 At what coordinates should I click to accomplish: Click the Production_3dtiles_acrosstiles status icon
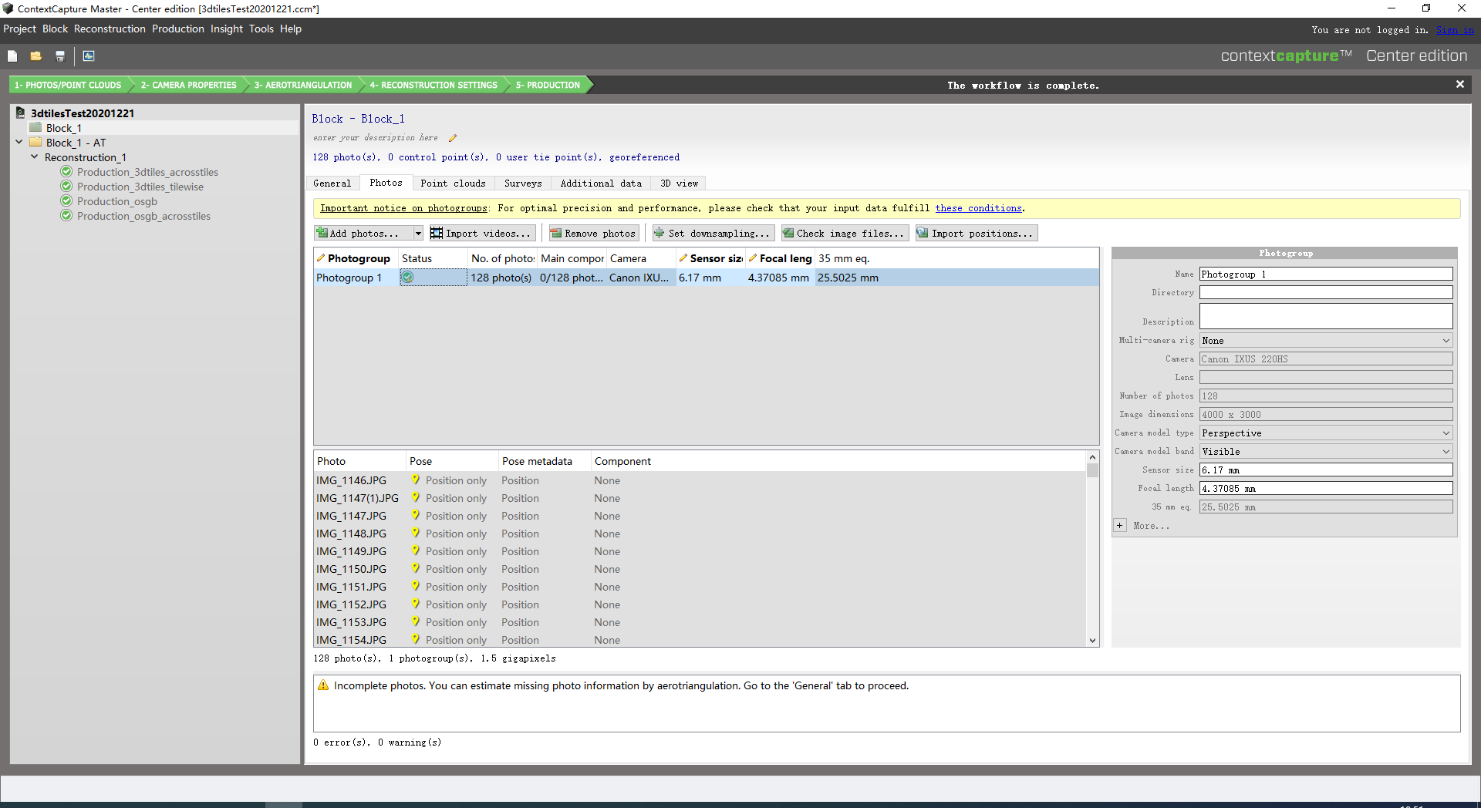pyautogui.click(x=66, y=172)
